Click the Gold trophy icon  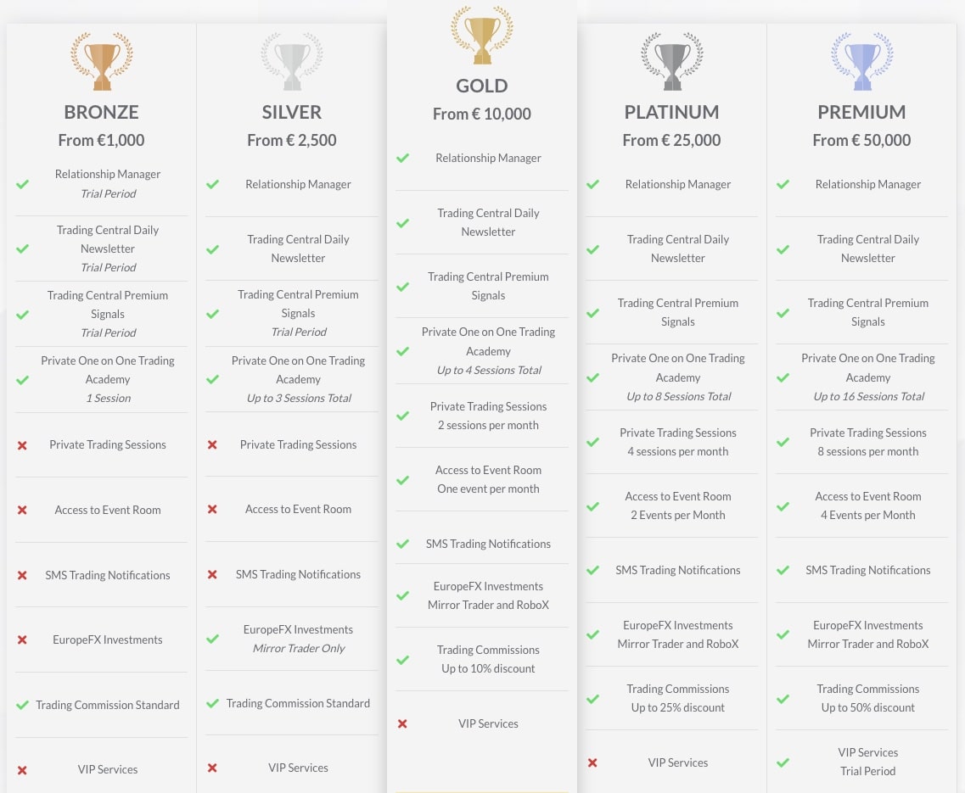point(482,35)
